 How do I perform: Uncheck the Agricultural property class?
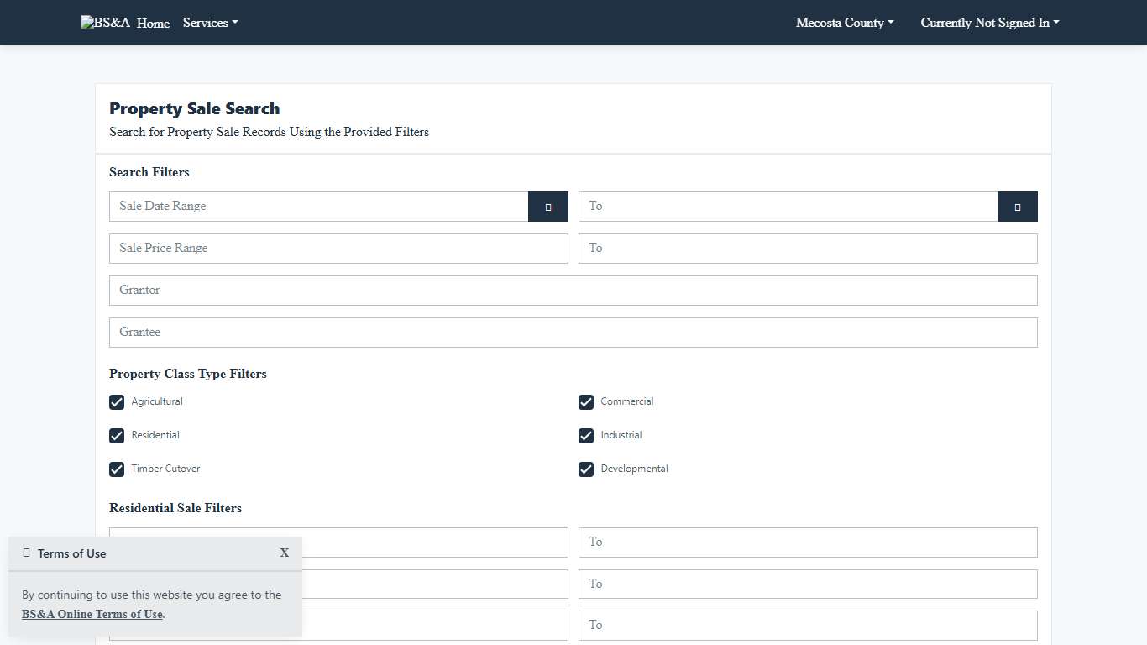(x=117, y=402)
